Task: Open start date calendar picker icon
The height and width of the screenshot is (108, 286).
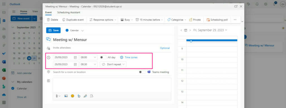Action: pyautogui.click(x=75, y=57)
